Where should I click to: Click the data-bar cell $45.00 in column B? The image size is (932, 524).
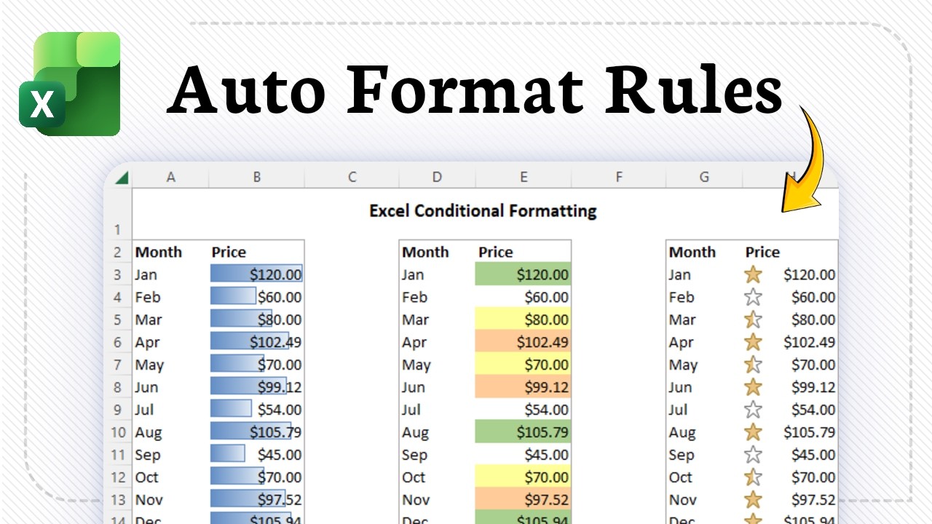click(x=256, y=455)
